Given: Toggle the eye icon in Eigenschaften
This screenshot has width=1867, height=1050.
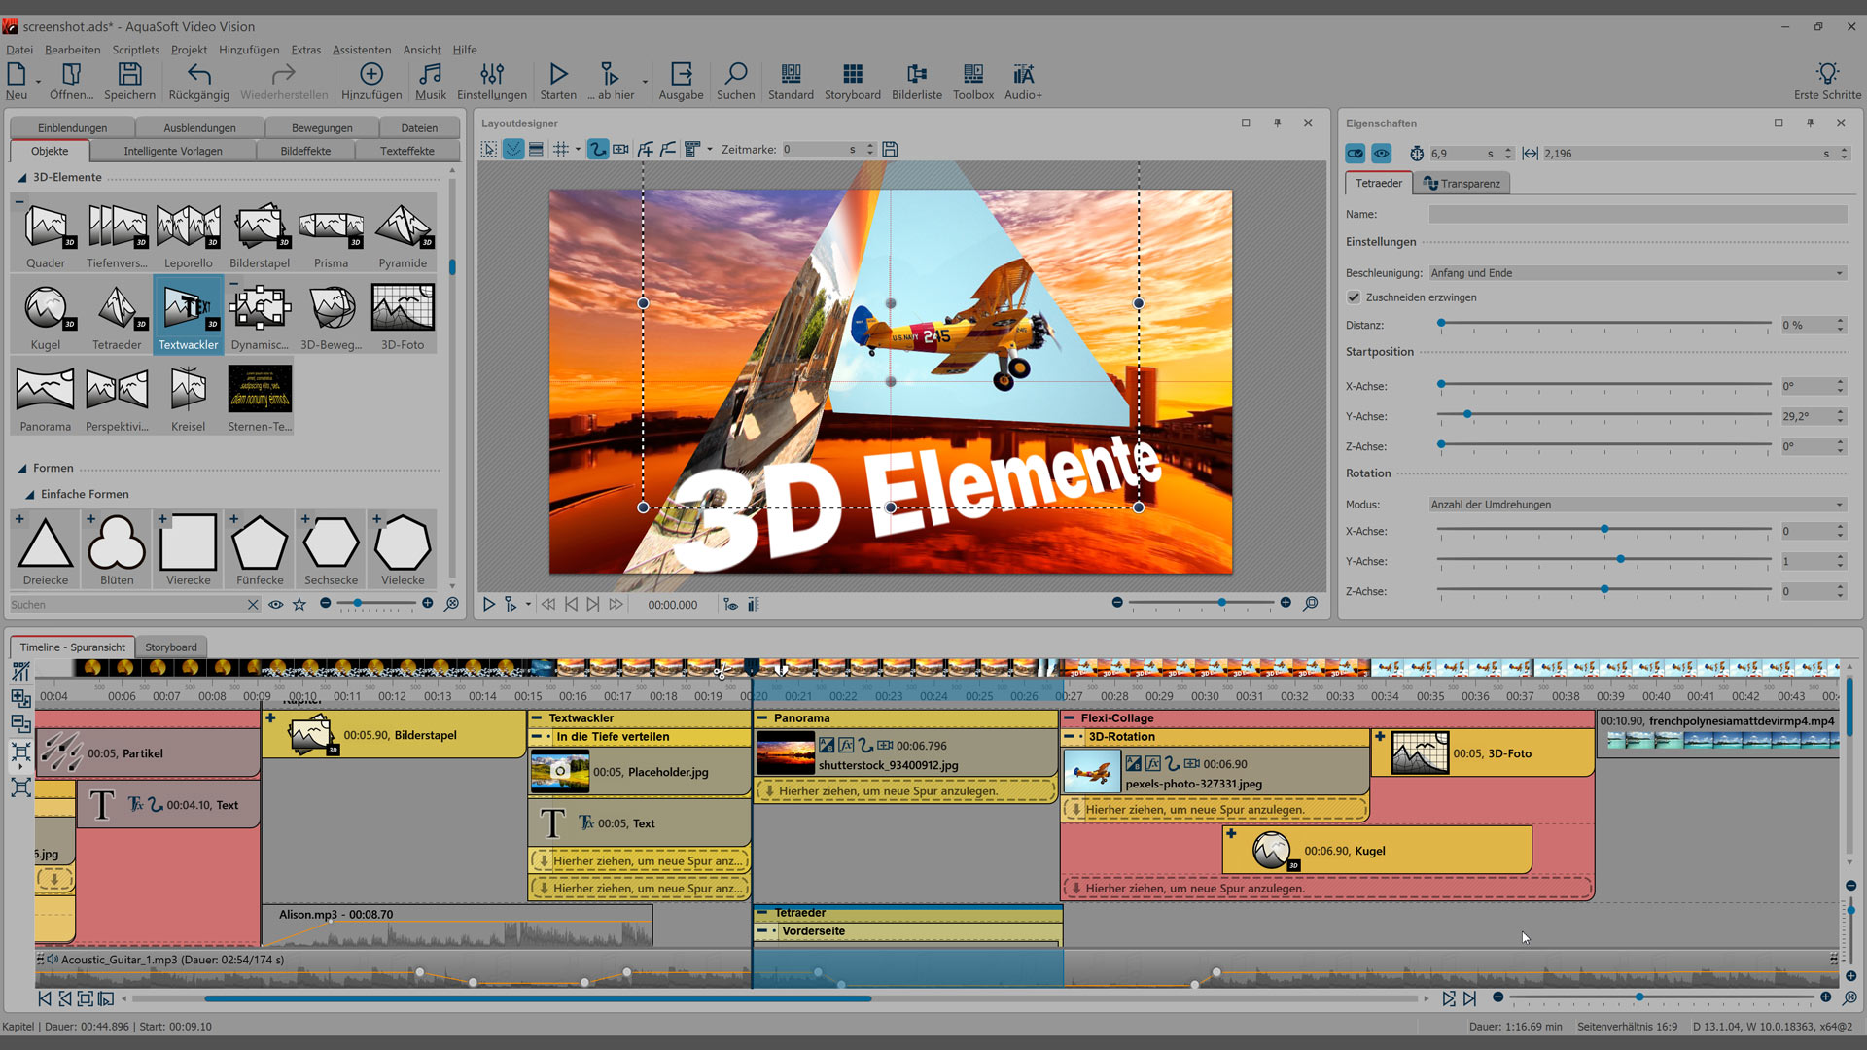Looking at the screenshot, I should (1381, 154).
